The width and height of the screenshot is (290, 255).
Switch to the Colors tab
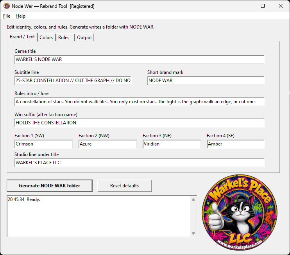coord(46,38)
